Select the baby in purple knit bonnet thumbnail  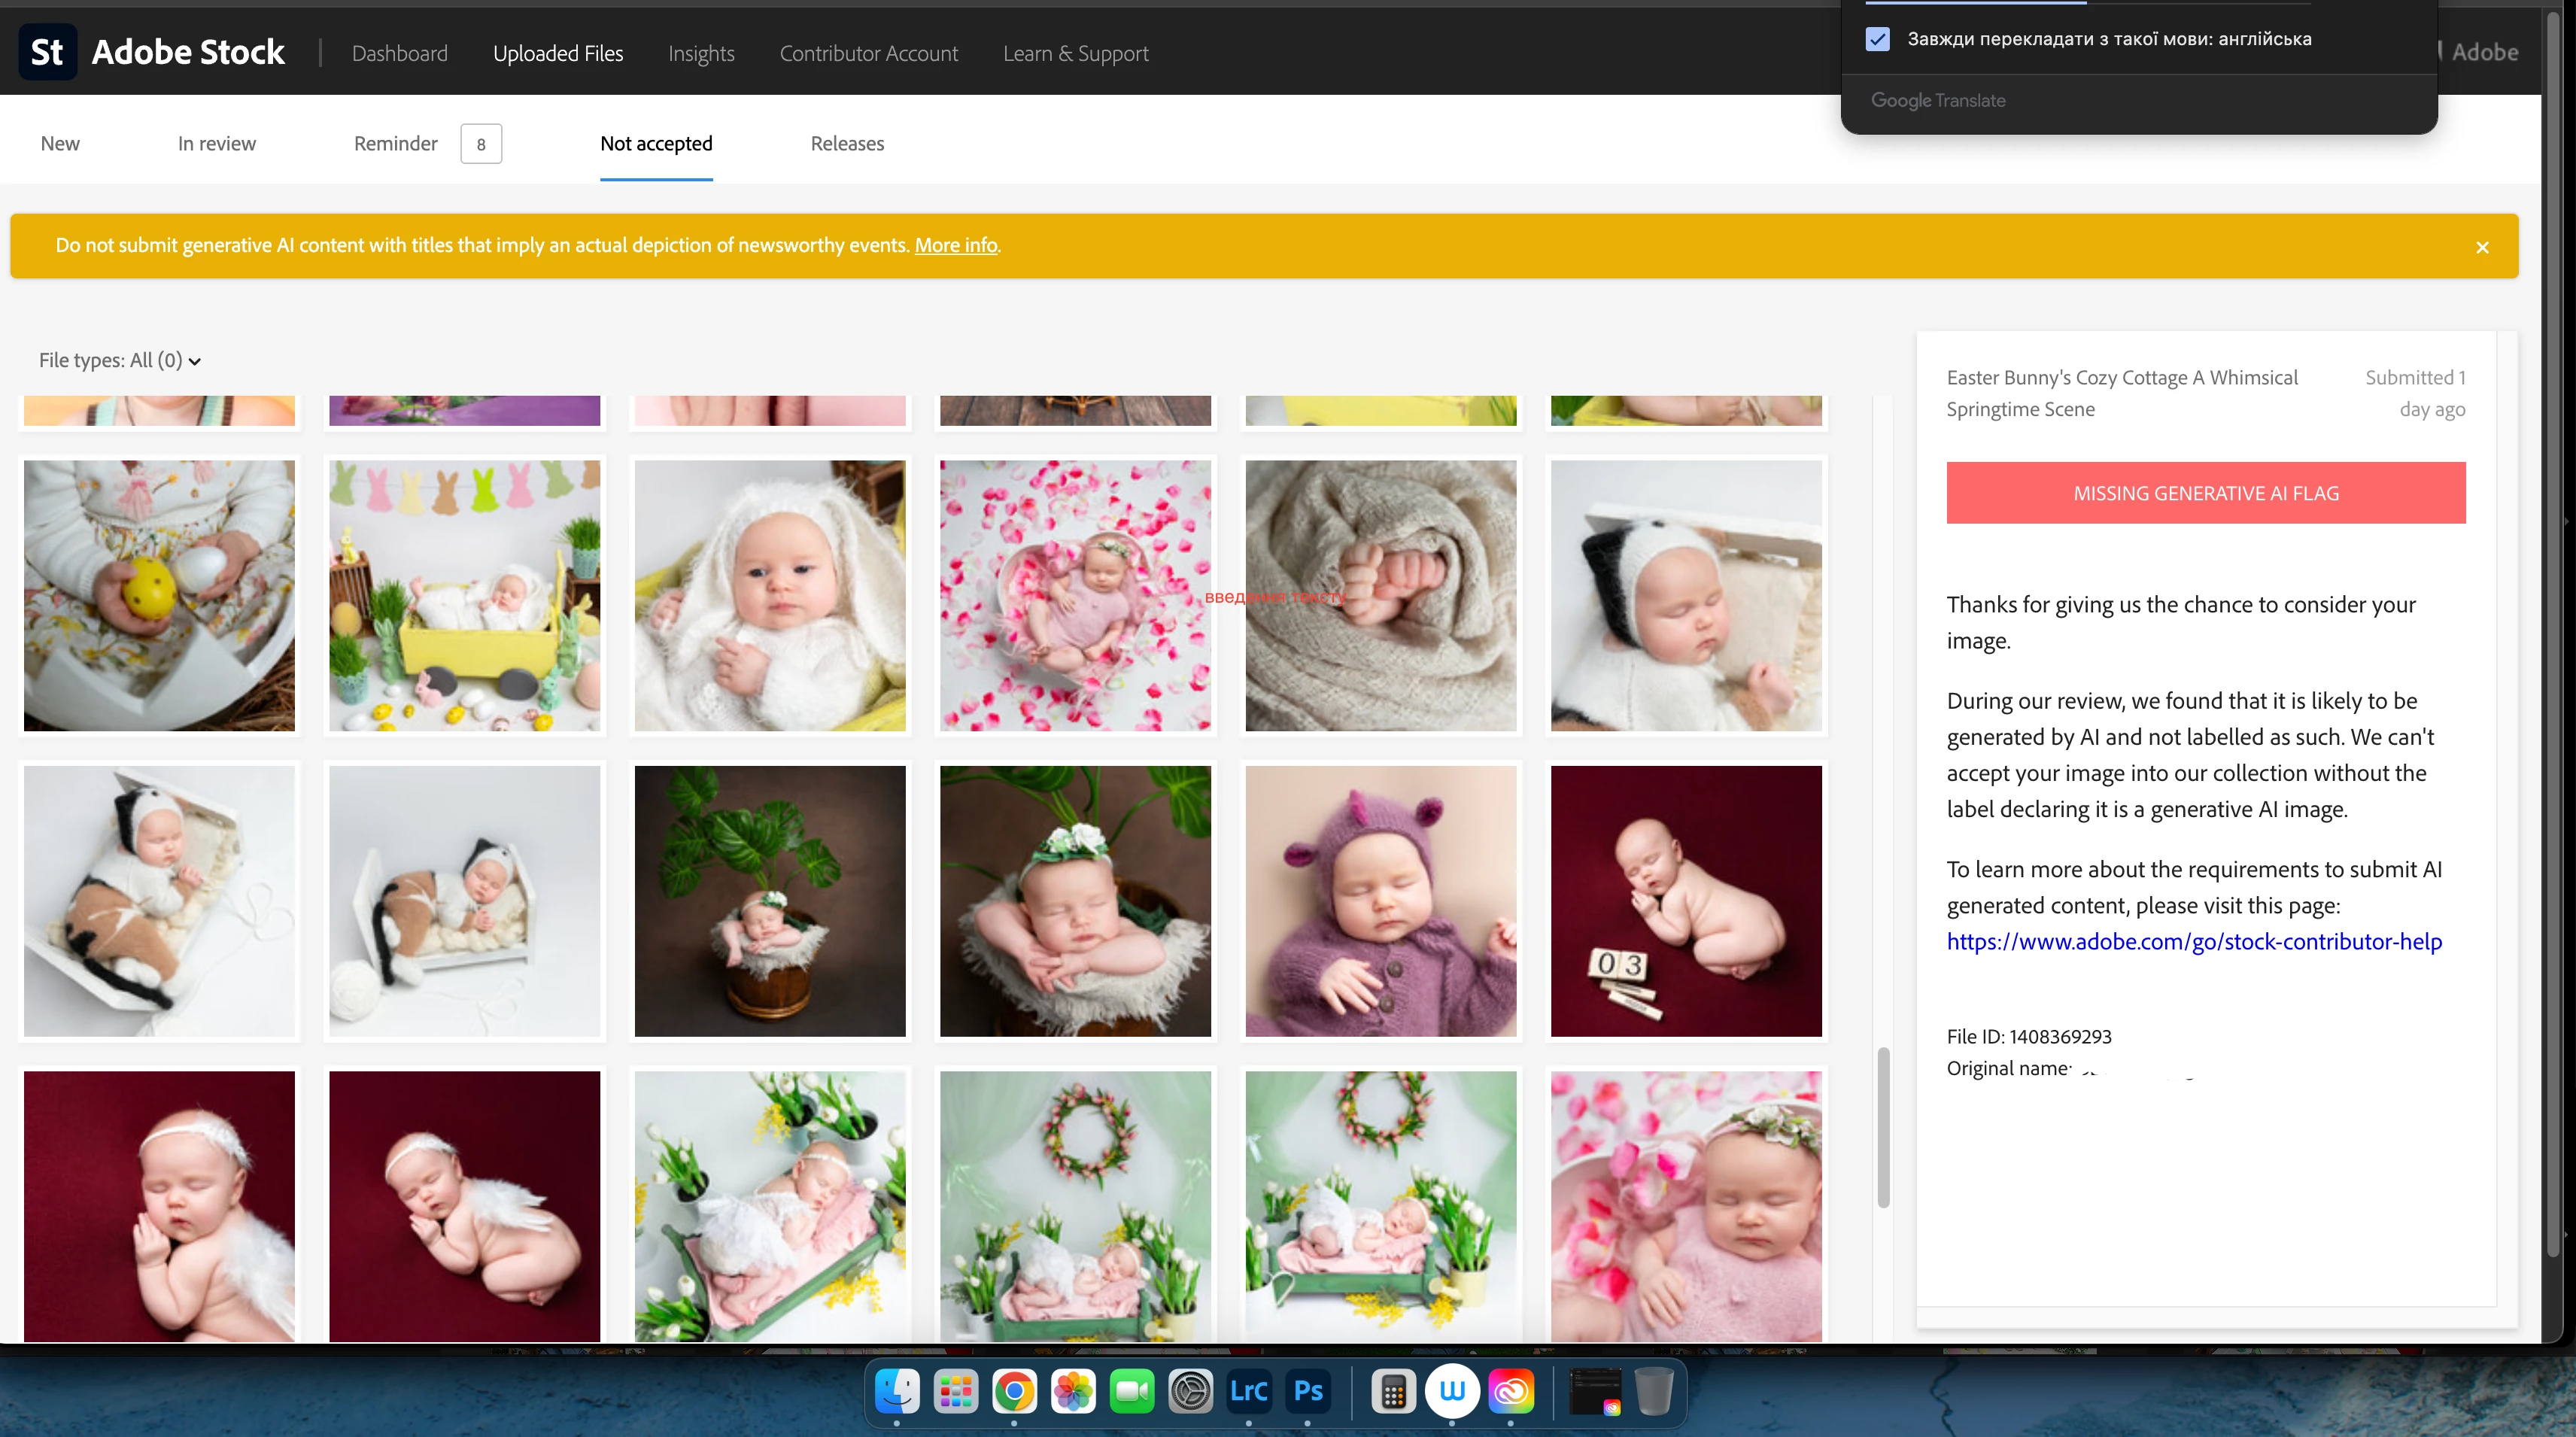coord(1380,901)
